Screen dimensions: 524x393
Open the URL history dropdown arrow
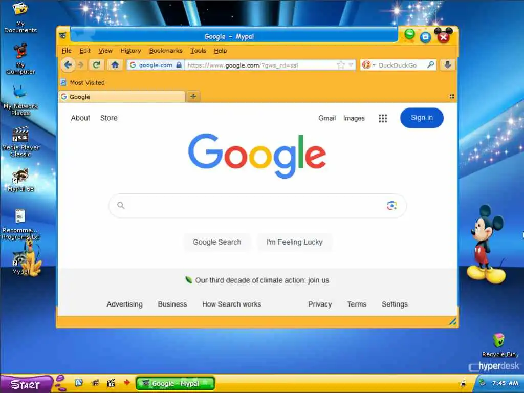point(351,65)
